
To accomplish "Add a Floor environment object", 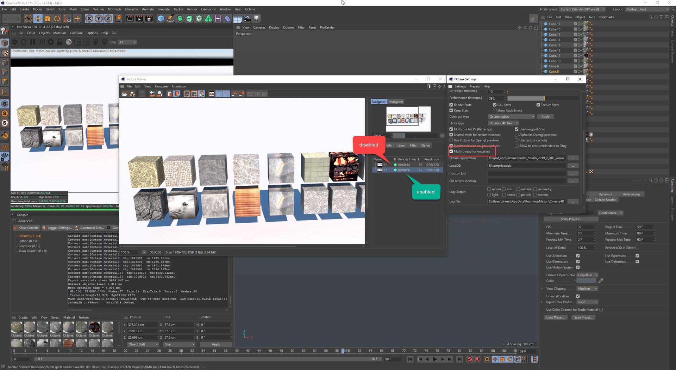I will 237,19.
